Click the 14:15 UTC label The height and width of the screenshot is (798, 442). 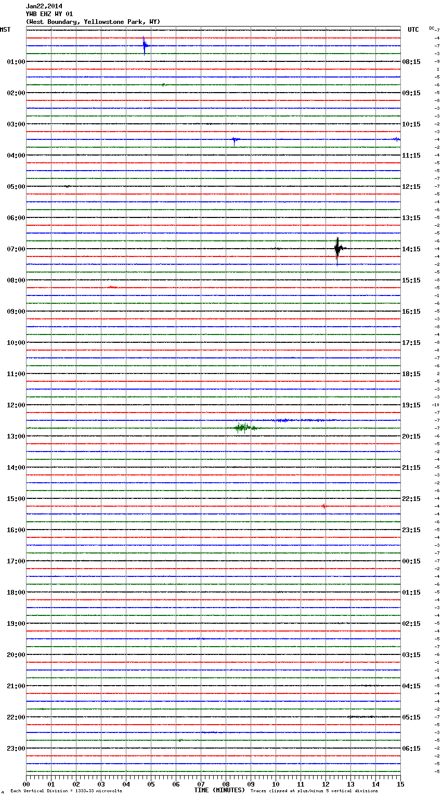tap(411, 249)
